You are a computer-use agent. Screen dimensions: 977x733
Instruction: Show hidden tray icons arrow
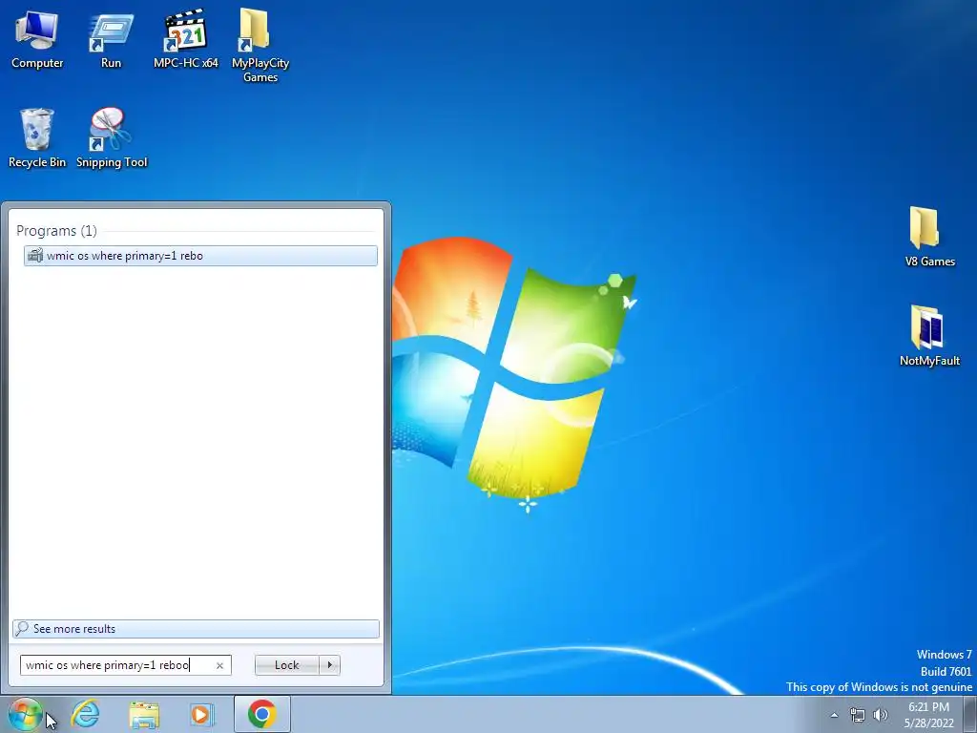click(x=834, y=715)
